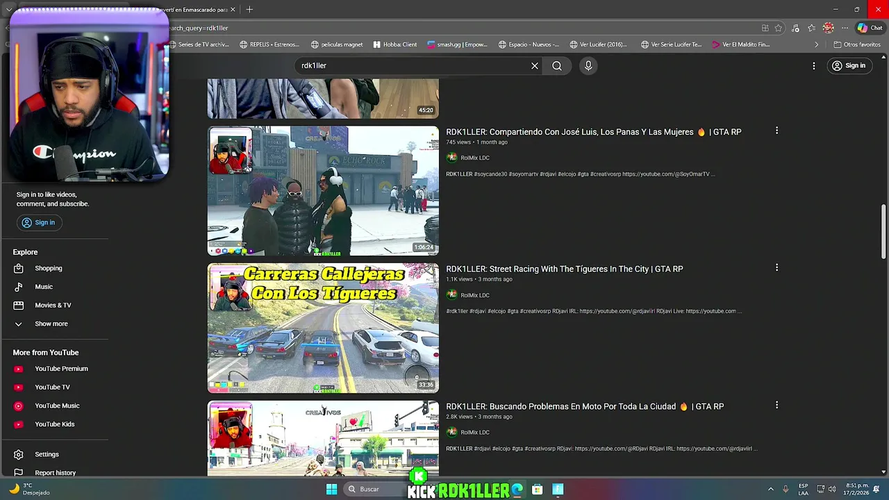Open video title Street Racing With The Tígueres

tap(564, 269)
